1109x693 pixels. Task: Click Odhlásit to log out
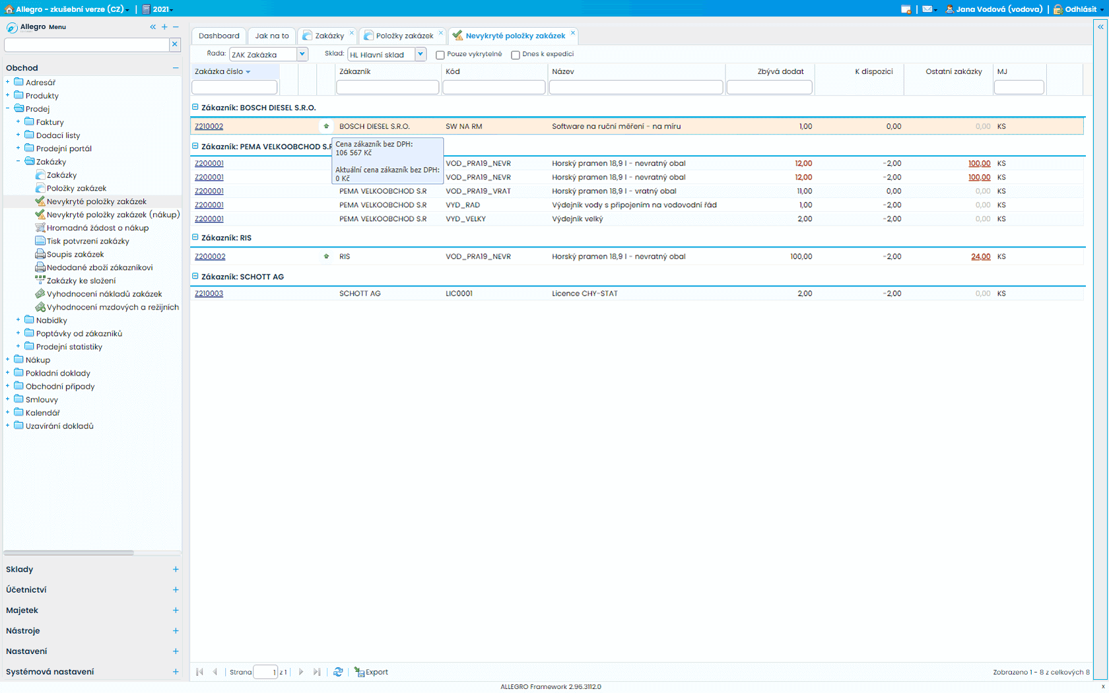coord(1080,9)
